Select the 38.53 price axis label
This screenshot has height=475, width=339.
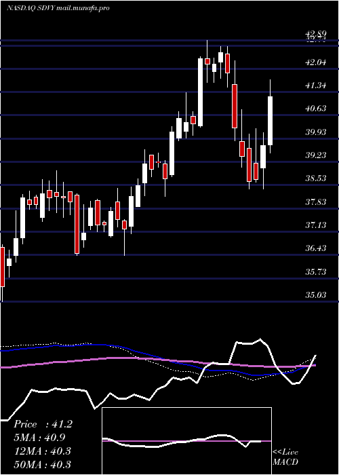[x=316, y=178]
